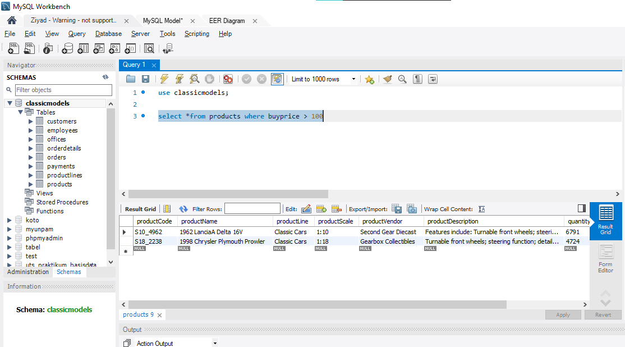Switch to the EER Diagram tab
The height and width of the screenshot is (347, 625).
pos(227,21)
